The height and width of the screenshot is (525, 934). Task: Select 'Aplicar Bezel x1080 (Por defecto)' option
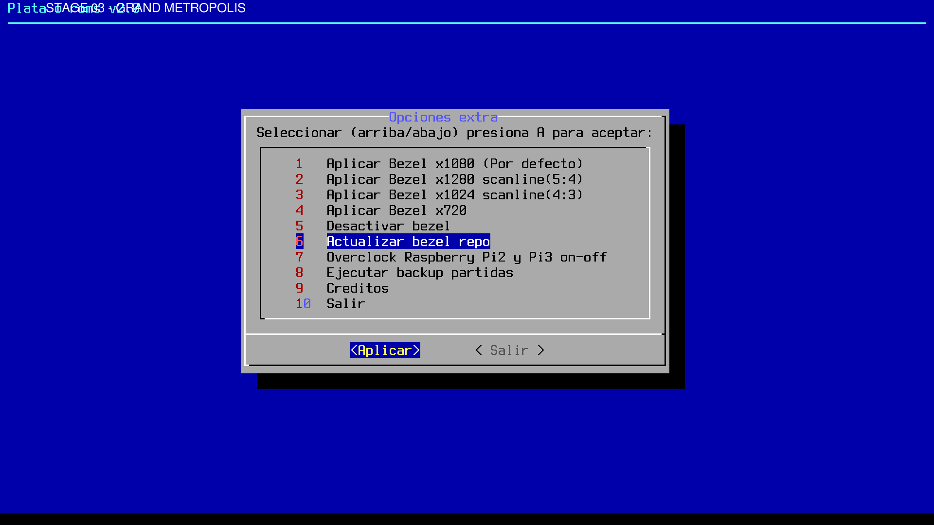(x=454, y=164)
